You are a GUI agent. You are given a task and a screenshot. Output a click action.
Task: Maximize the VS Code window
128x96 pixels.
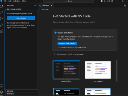tap(123, 1)
